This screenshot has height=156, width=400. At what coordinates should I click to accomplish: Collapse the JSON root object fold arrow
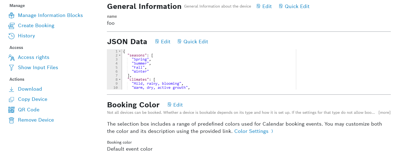coord(120,51)
